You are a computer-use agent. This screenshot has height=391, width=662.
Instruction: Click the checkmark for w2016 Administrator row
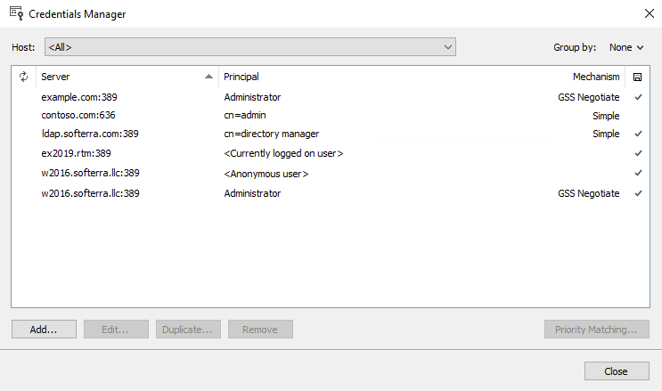pyautogui.click(x=638, y=193)
